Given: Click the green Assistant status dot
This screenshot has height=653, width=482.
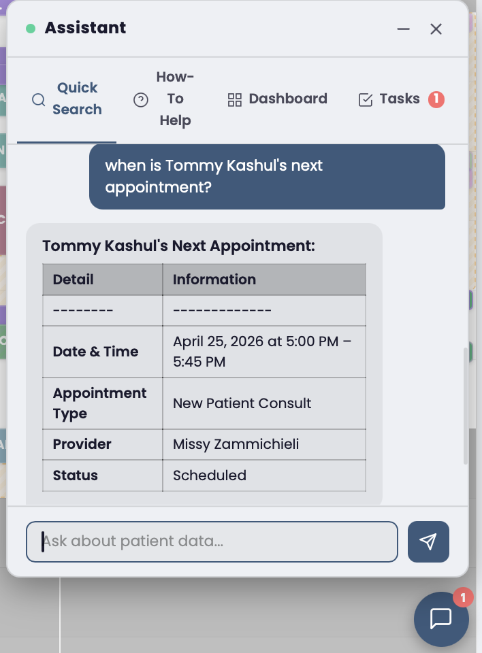Looking at the screenshot, I should click(x=30, y=27).
